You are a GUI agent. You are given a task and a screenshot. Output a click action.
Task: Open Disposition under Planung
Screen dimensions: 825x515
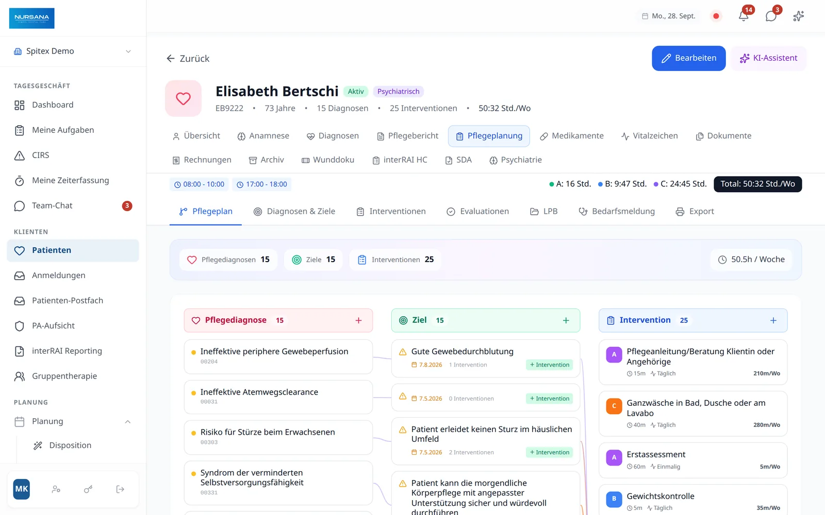point(70,445)
